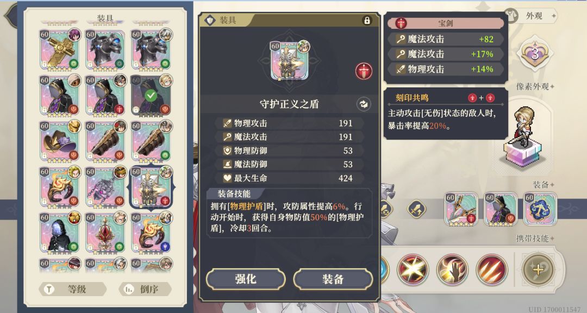Screen dimensions: 587x313
Task: Open the 外观 appearance tab
Action: pos(530,16)
